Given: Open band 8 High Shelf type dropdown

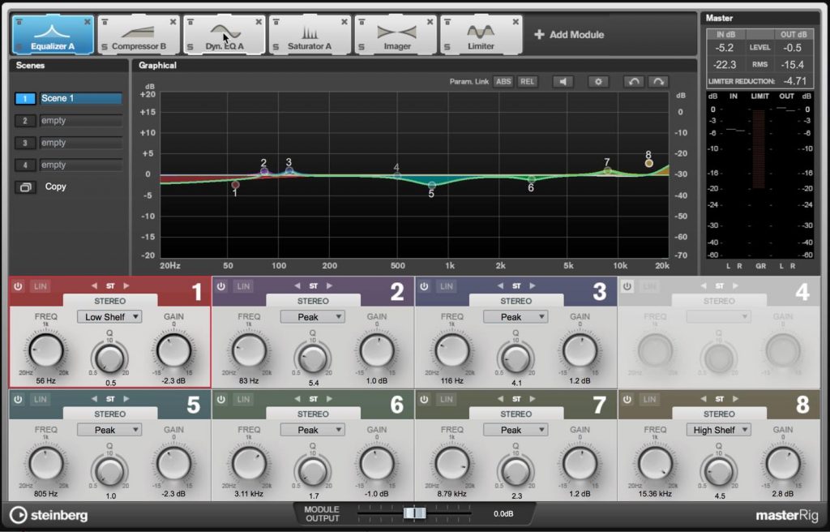Looking at the screenshot, I should click(719, 430).
